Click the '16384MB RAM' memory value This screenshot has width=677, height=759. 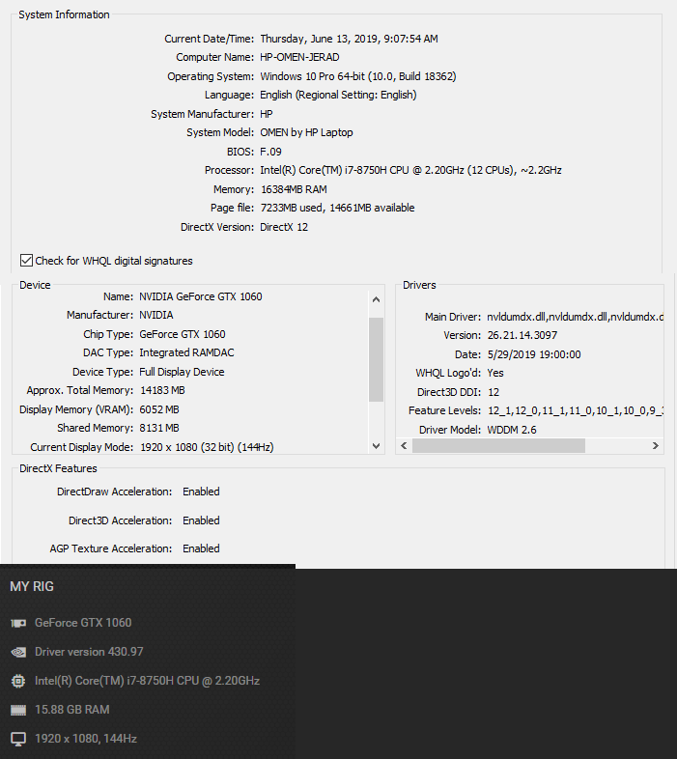pyautogui.click(x=294, y=189)
